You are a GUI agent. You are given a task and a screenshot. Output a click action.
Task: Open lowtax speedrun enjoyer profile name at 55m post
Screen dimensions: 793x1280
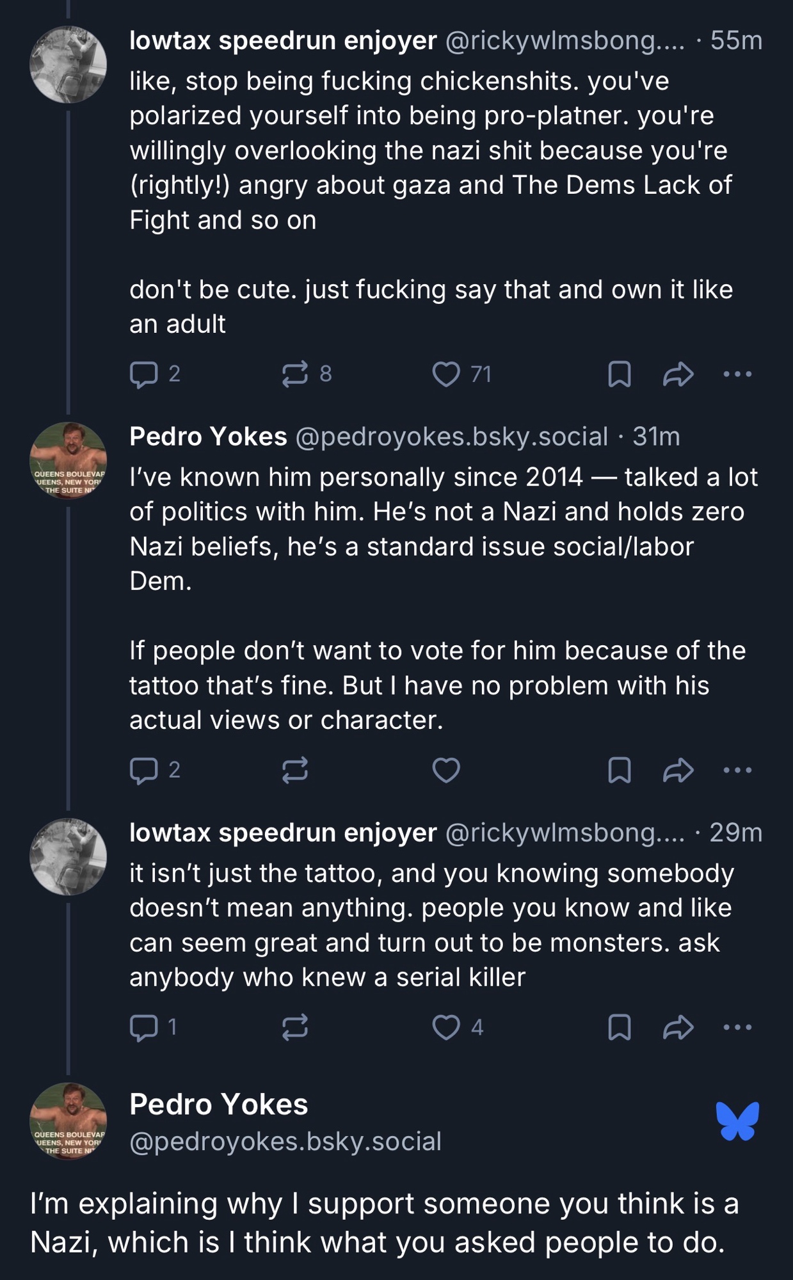[x=283, y=40]
